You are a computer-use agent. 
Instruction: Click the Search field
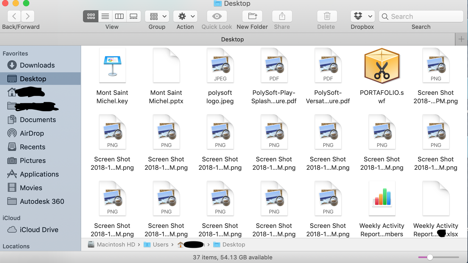click(421, 16)
